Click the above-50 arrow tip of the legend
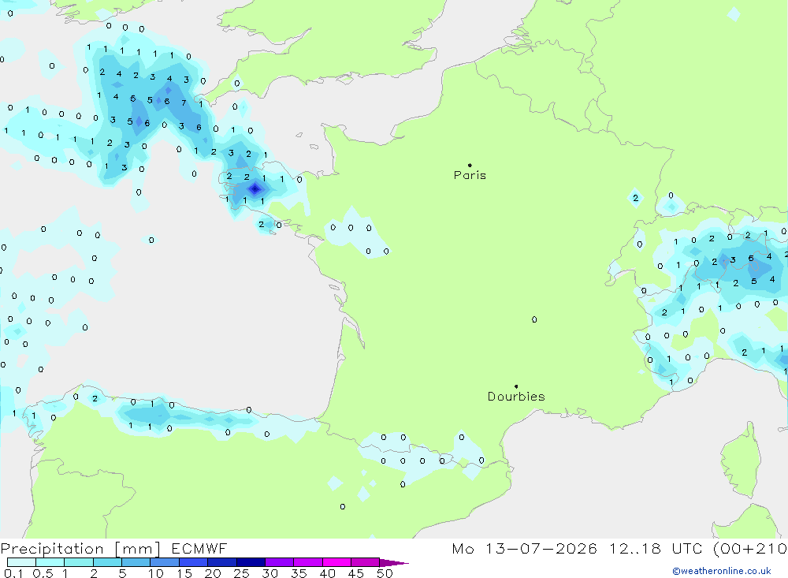 click(394, 563)
